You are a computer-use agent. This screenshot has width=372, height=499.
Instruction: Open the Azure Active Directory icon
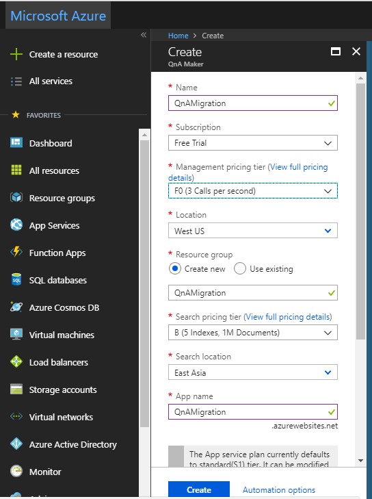pos(16,444)
